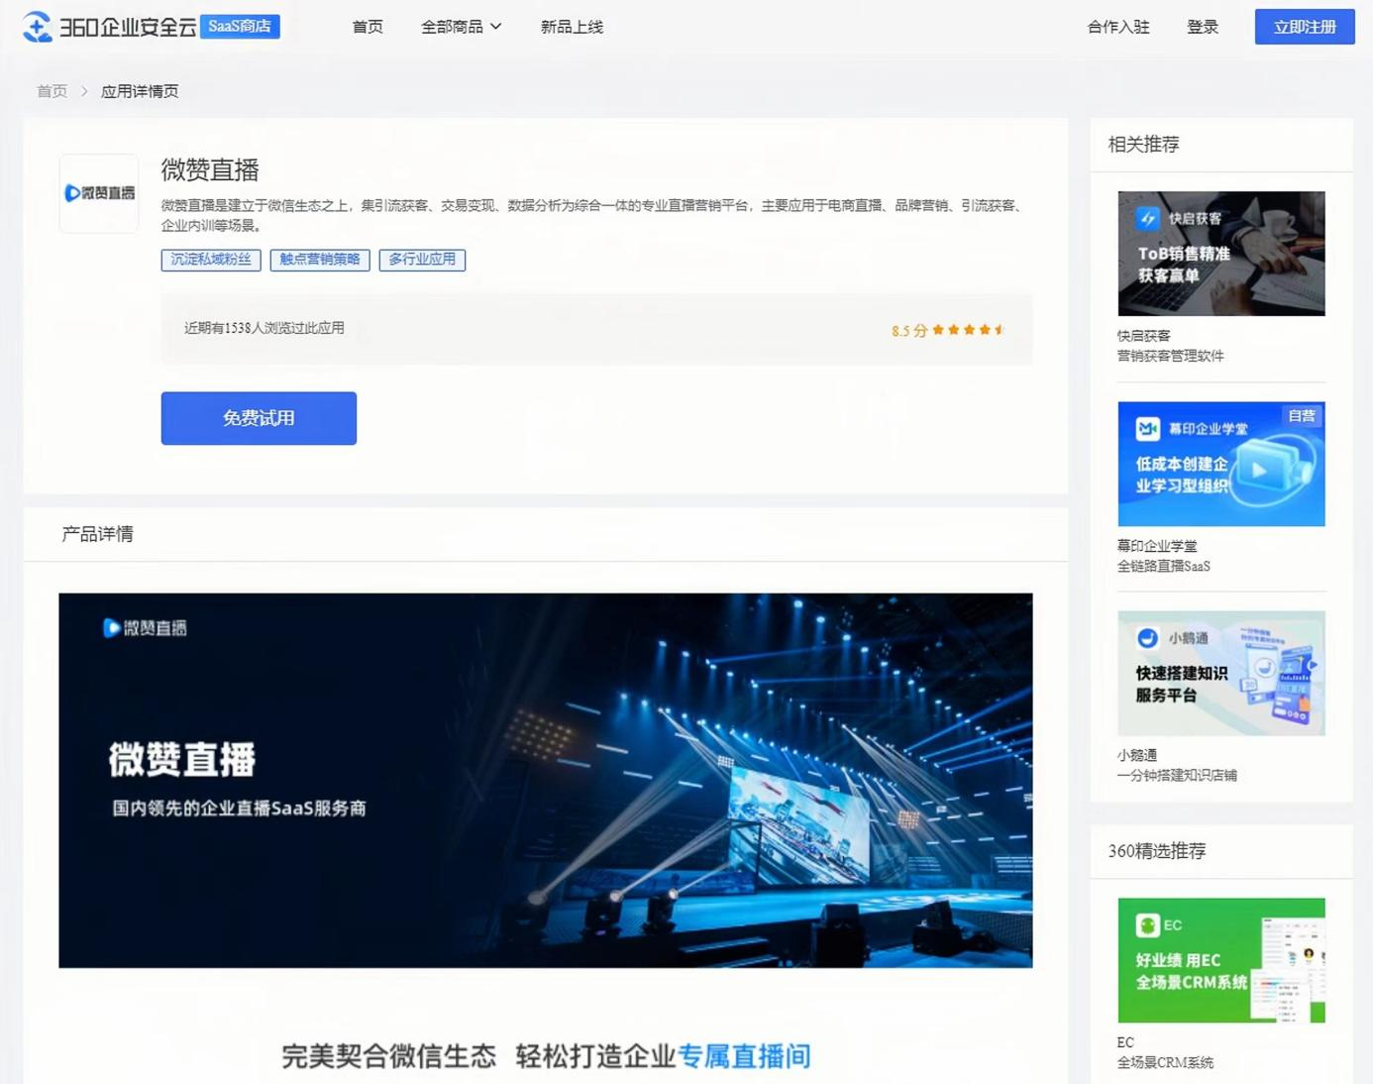Image resolution: width=1373 pixels, height=1084 pixels.
Task: Open the 首页 nav item
Action: coord(368,27)
